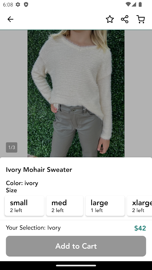Tap the 1/3 image counter badge

[11, 147]
